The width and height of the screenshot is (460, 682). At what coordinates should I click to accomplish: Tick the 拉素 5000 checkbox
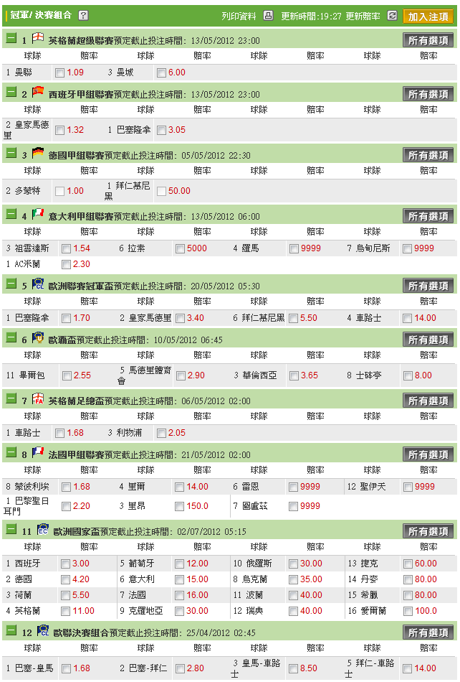180,249
